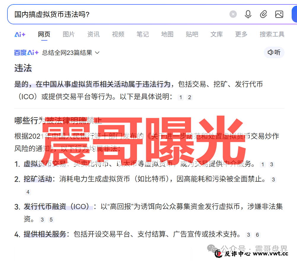Click the paperclip file upload icon
This screenshot has height=261, width=297.
click(x=264, y=14)
